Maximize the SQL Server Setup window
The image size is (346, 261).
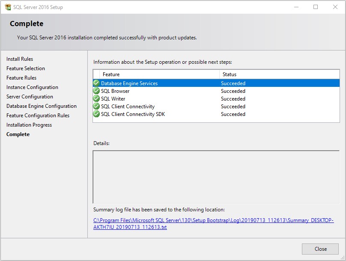(316, 7)
